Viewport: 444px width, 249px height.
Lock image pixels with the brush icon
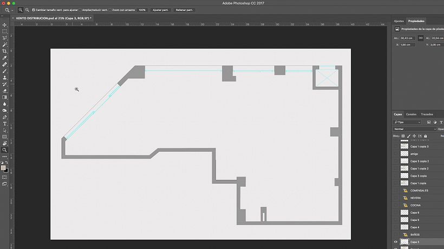(x=409, y=136)
